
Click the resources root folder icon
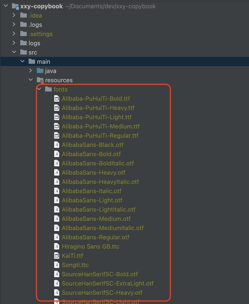click(x=40, y=80)
